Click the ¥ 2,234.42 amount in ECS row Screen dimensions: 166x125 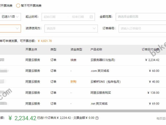tap(152, 60)
